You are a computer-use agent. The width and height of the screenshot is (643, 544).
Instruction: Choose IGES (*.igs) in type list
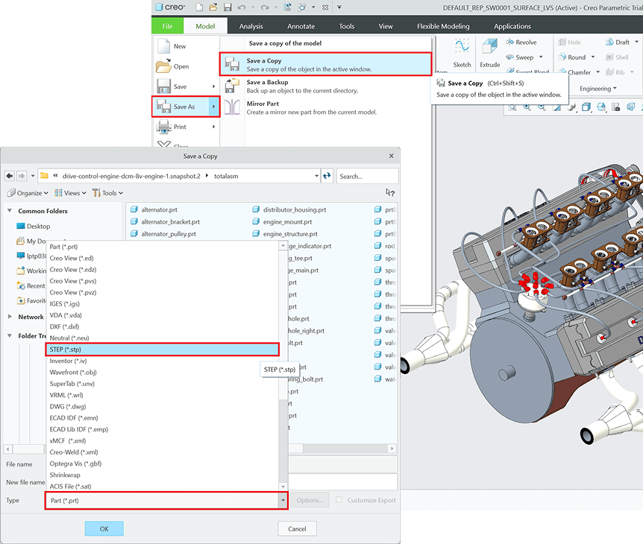click(163, 303)
